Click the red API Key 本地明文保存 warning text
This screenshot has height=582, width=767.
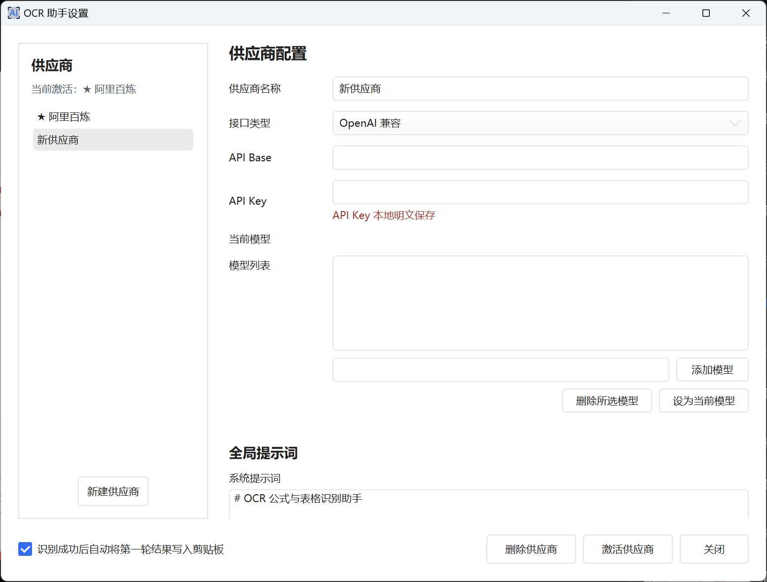point(384,216)
